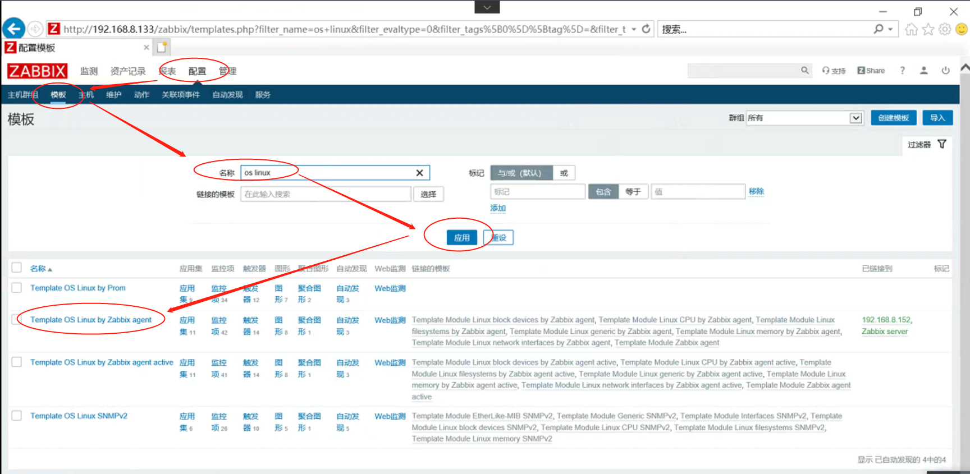Go to the 关联项事件 submenu
Image resolution: width=970 pixels, height=474 pixels.
(x=181, y=95)
